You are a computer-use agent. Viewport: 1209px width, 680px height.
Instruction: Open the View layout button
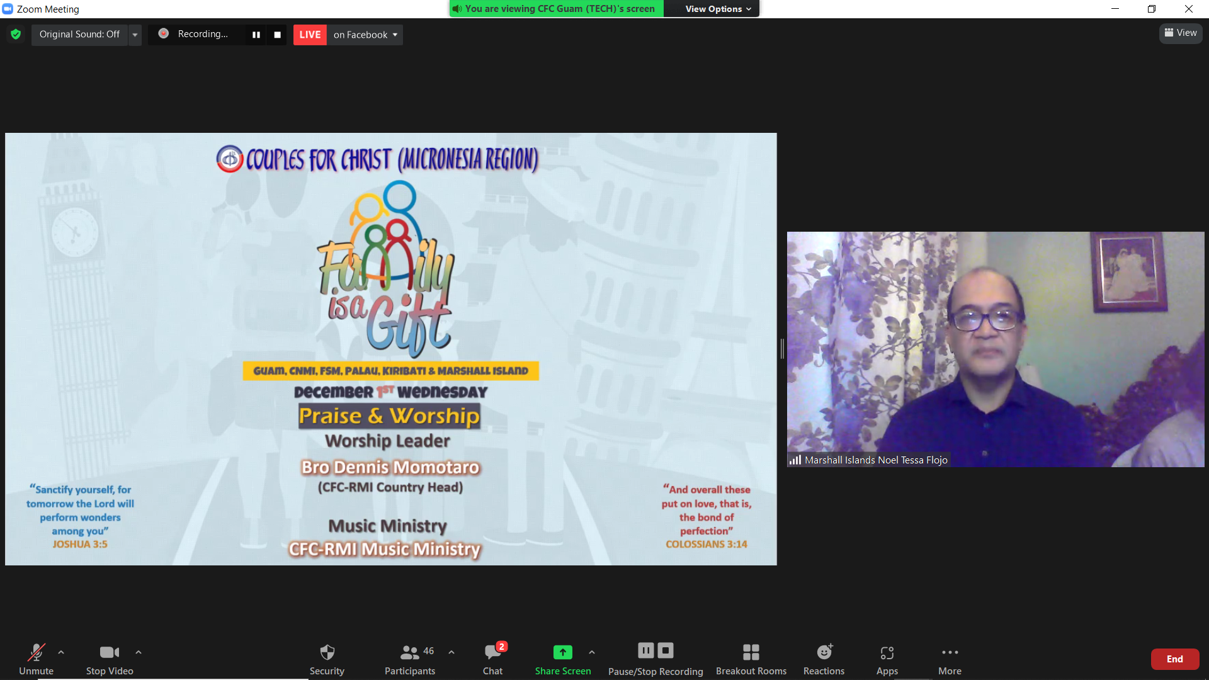coord(1181,33)
